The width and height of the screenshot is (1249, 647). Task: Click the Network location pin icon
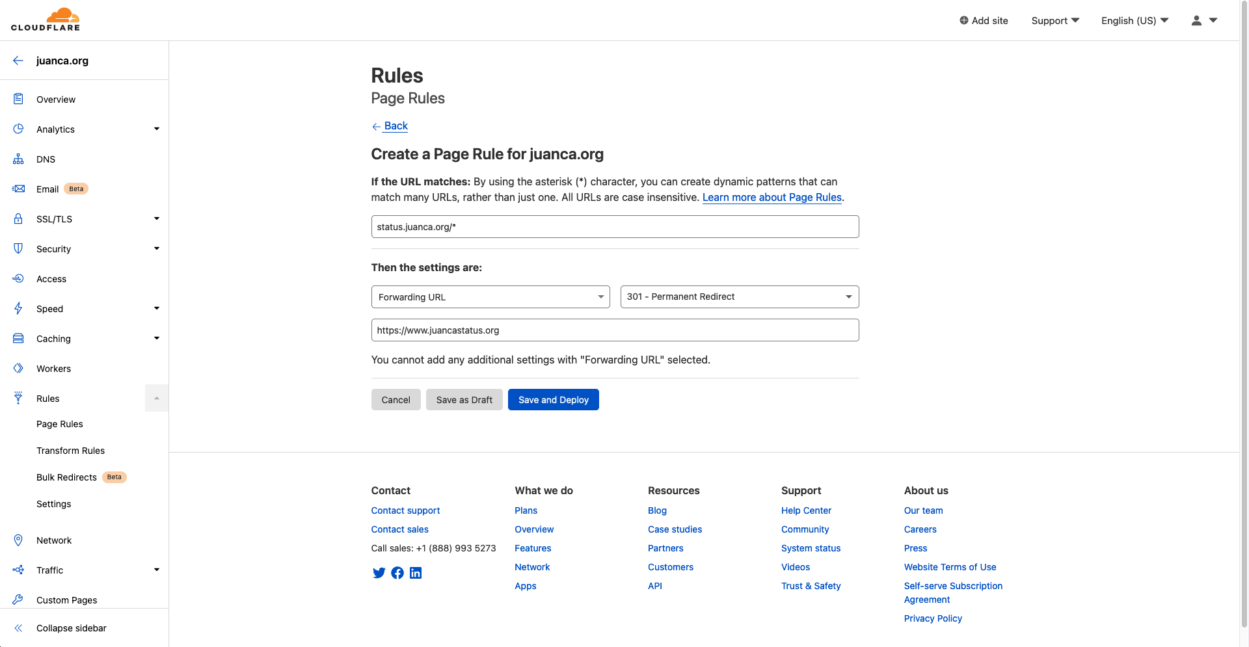(x=18, y=540)
